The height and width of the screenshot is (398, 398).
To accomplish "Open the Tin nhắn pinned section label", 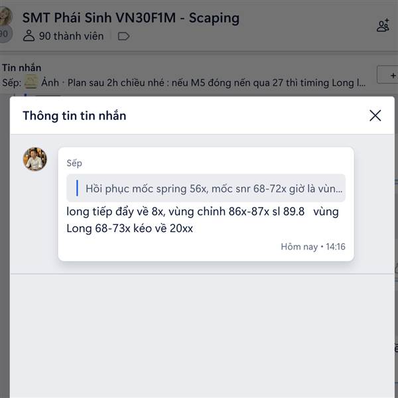I will click(22, 68).
